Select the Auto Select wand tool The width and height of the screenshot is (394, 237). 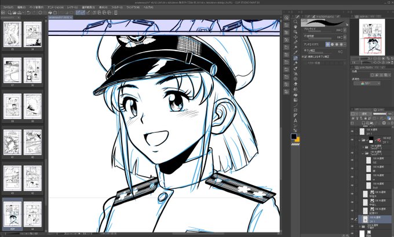point(295,48)
